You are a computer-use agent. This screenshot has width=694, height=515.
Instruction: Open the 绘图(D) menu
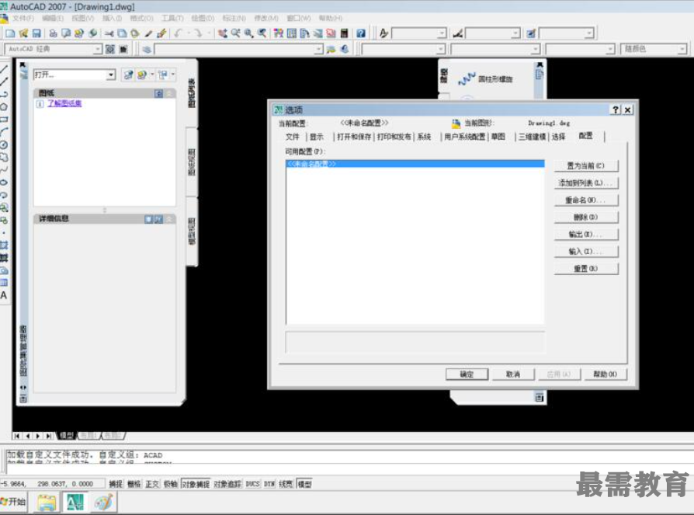pos(203,18)
